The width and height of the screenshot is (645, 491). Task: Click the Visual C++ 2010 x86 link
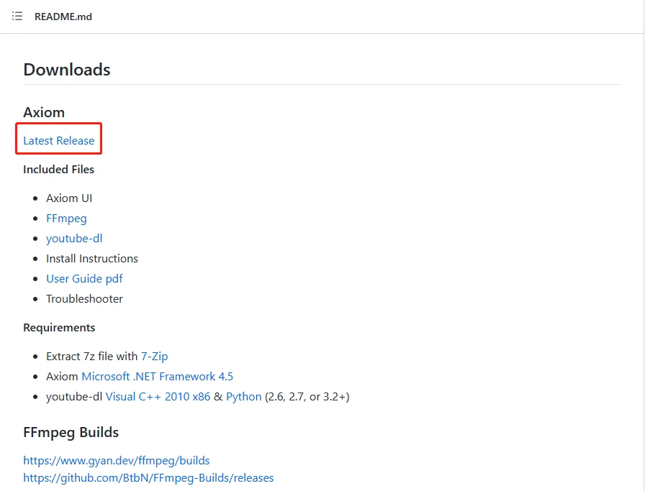tap(158, 396)
